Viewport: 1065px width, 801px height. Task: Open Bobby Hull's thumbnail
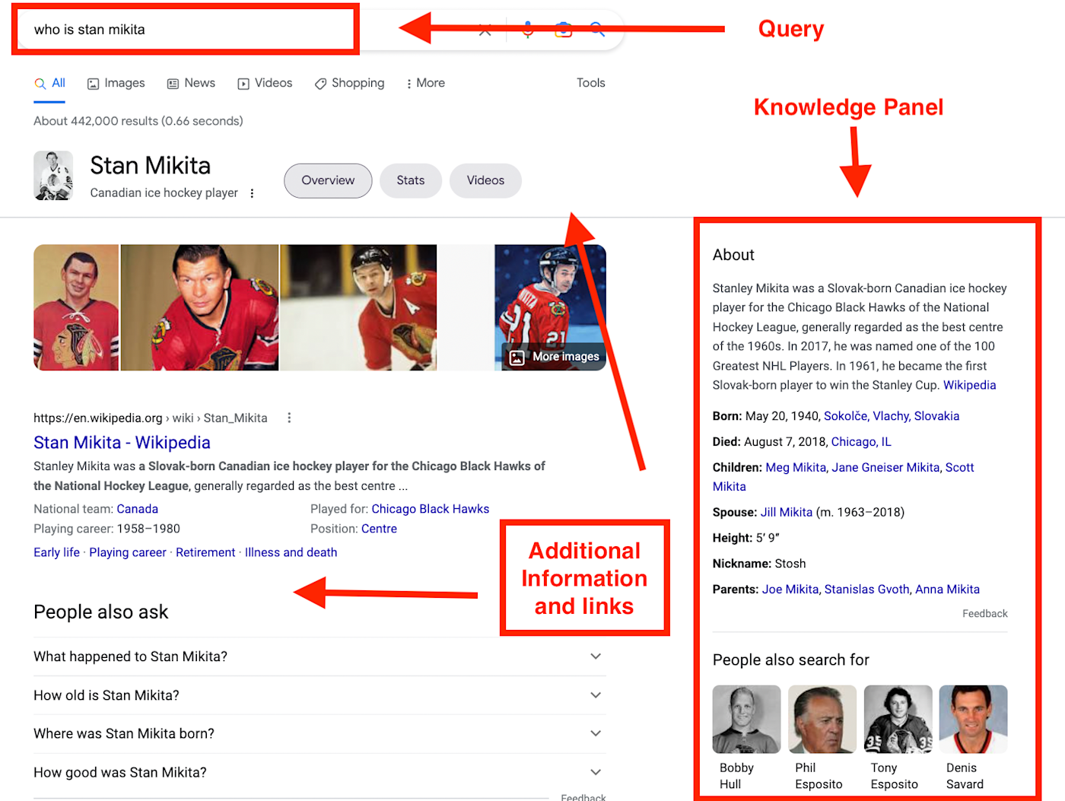tap(746, 720)
